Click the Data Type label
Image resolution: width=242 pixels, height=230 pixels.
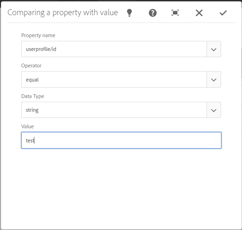click(33, 96)
